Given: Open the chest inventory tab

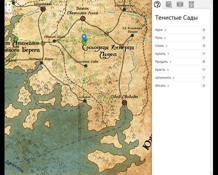Looking at the screenshot, I should pos(191,5).
